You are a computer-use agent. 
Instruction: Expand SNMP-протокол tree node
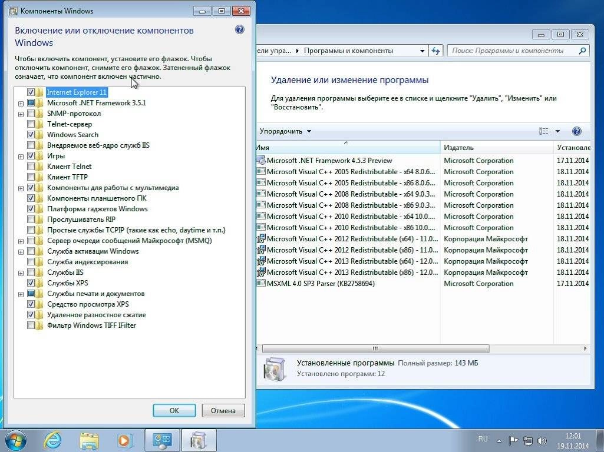click(x=21, y=114)
